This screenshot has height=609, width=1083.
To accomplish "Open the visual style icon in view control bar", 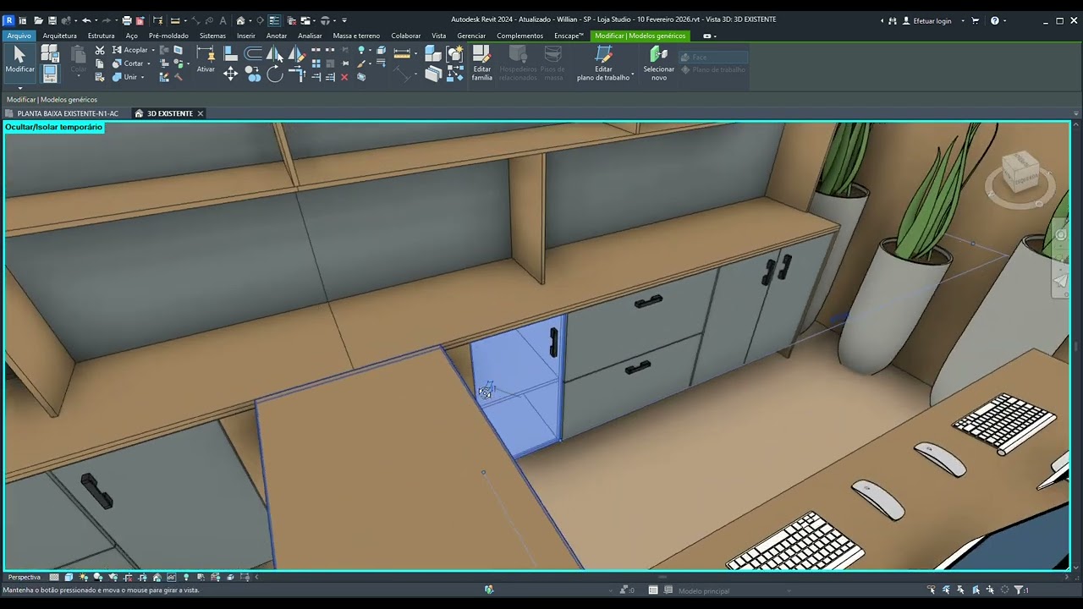I will pos(69,577).
